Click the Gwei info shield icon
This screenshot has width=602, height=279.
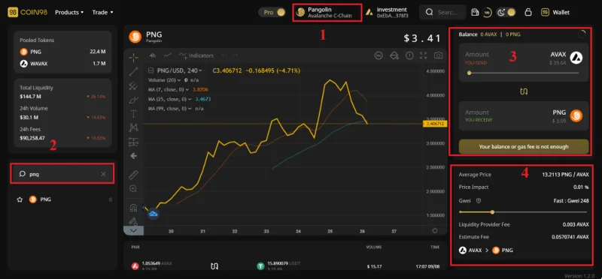click(479, 200)
